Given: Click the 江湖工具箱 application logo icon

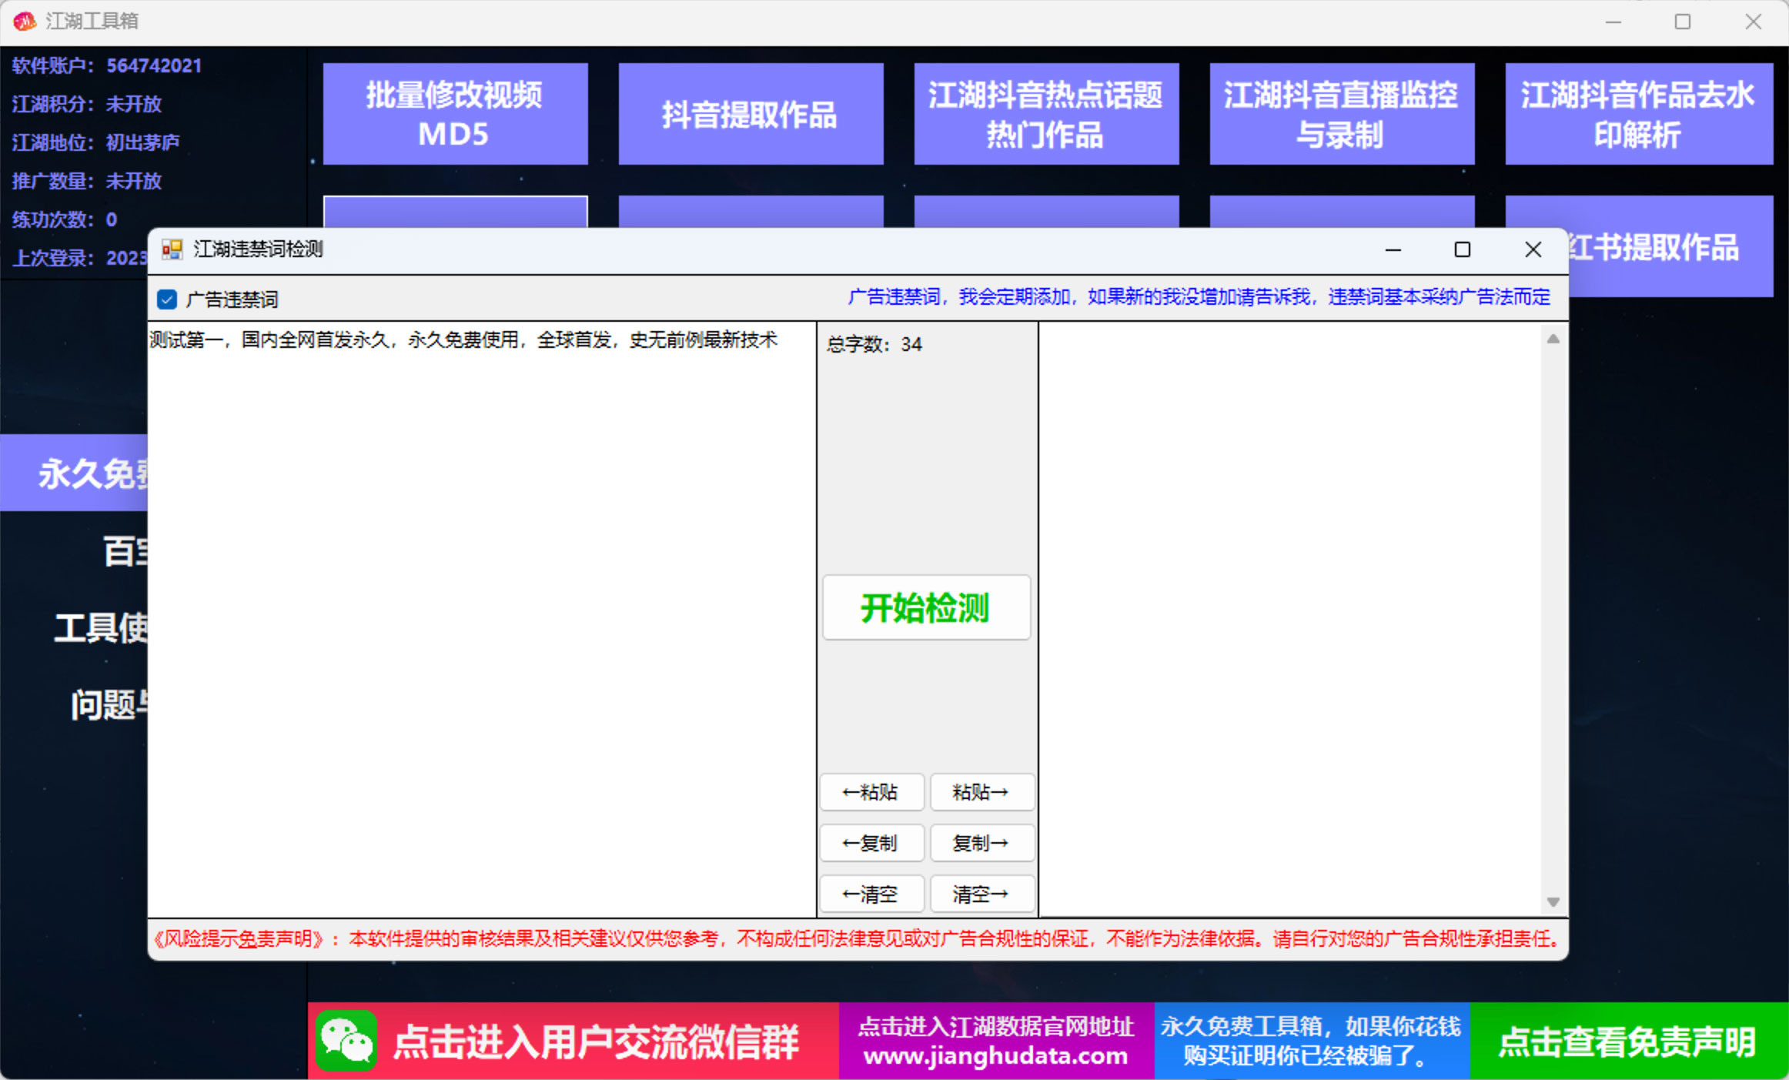Looking at the screenshot, I should tap(25, 21).
